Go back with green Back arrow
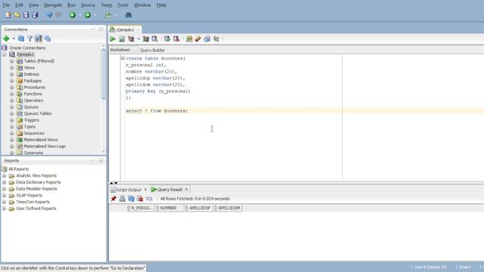Viewport: 484px width, 272px height. tap(73, 15)
